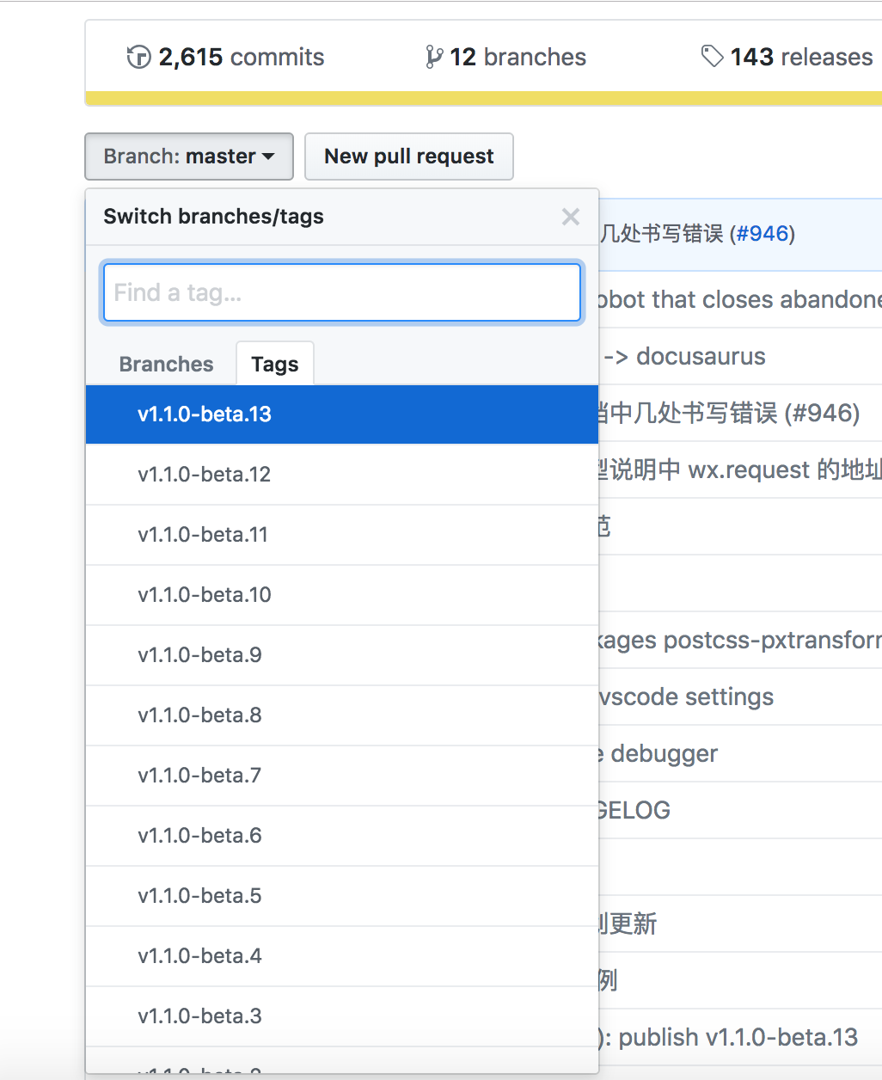Choose tag v1.1.0-beta.12
The height and width of the screenshot is (1080, 882).
click(342, 475)
